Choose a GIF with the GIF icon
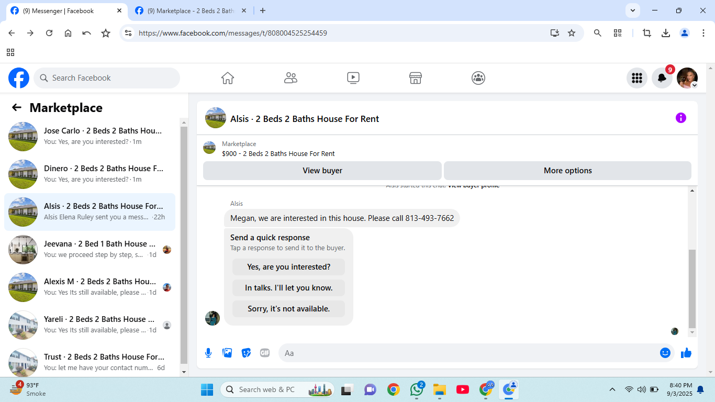The width and height of the screenshot is (715, 402). (265, 353)
